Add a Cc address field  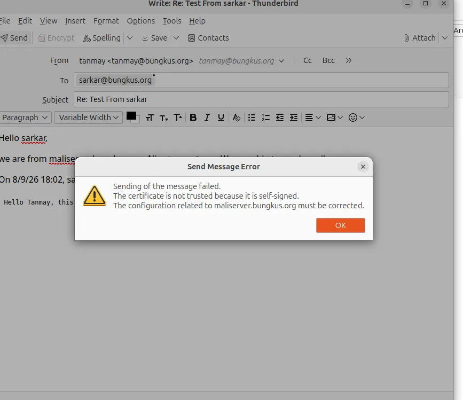308,60
